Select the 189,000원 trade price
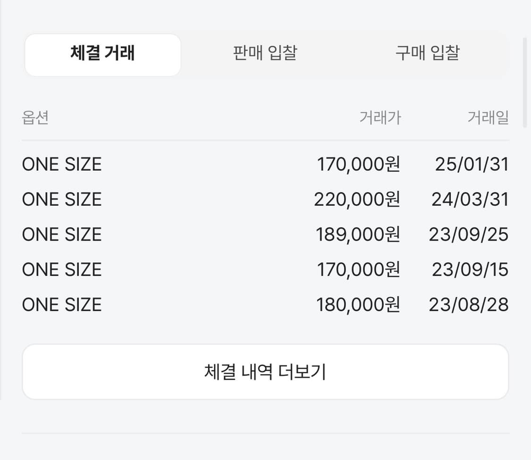531x460 pixels. click(358, 234)
